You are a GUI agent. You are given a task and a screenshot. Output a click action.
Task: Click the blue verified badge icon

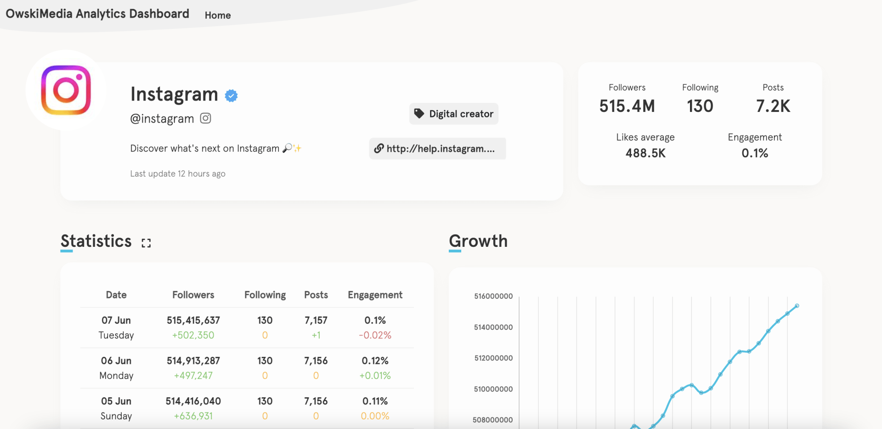(x=231, y=95)
